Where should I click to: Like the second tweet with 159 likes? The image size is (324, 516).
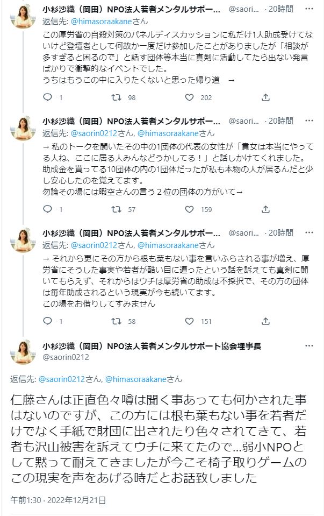[189, 209]
